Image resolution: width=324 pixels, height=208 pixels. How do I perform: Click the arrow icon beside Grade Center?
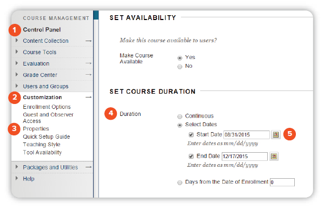[x=89, y=75]
